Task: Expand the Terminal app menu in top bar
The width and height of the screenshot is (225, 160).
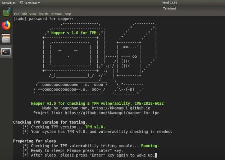Action: [x=30, y=3]
